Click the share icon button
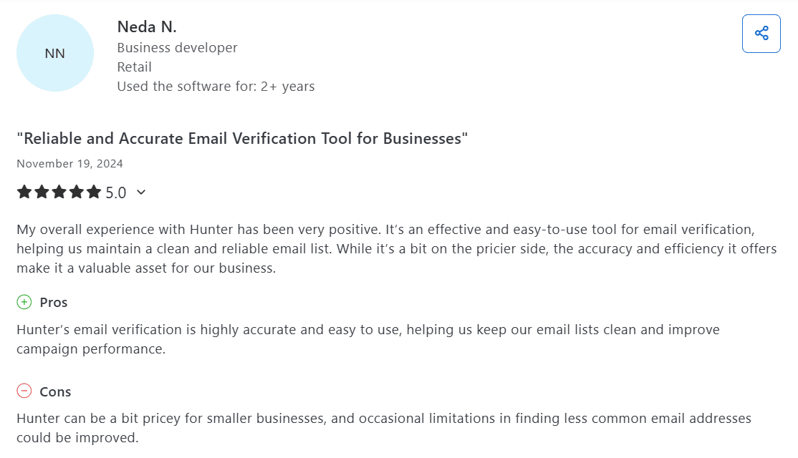 tap(761, 33)
